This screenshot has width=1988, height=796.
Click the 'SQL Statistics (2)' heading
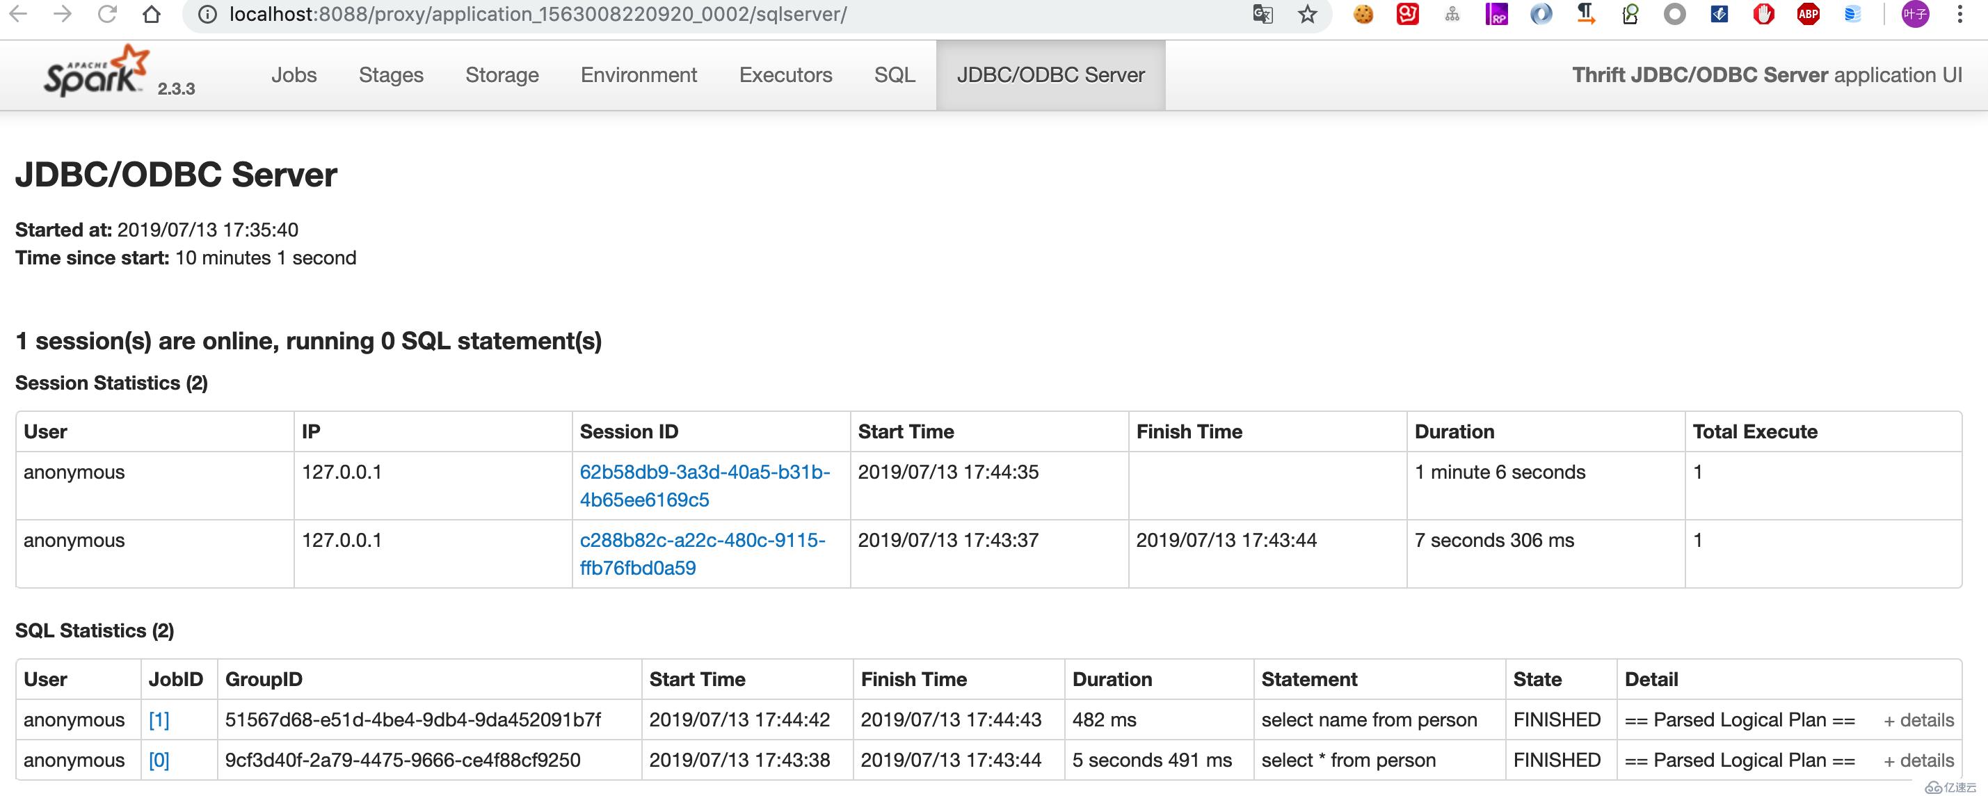tap(95, 631)
